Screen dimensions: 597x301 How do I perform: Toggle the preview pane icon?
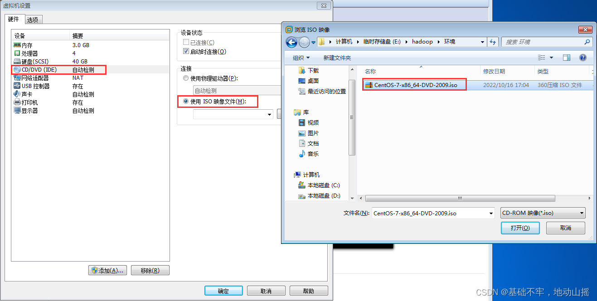[x=567, y=58]
